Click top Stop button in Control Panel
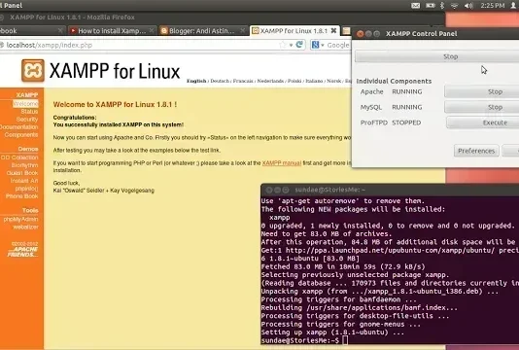The height and width of the screenshot is (350, 519). tap(437, 56)
